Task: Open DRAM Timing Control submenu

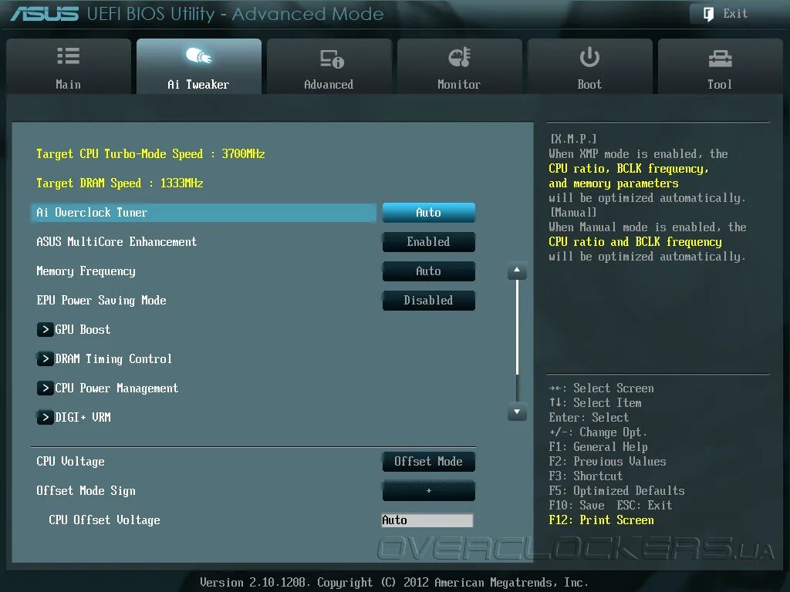Action: tap(113, 359)
